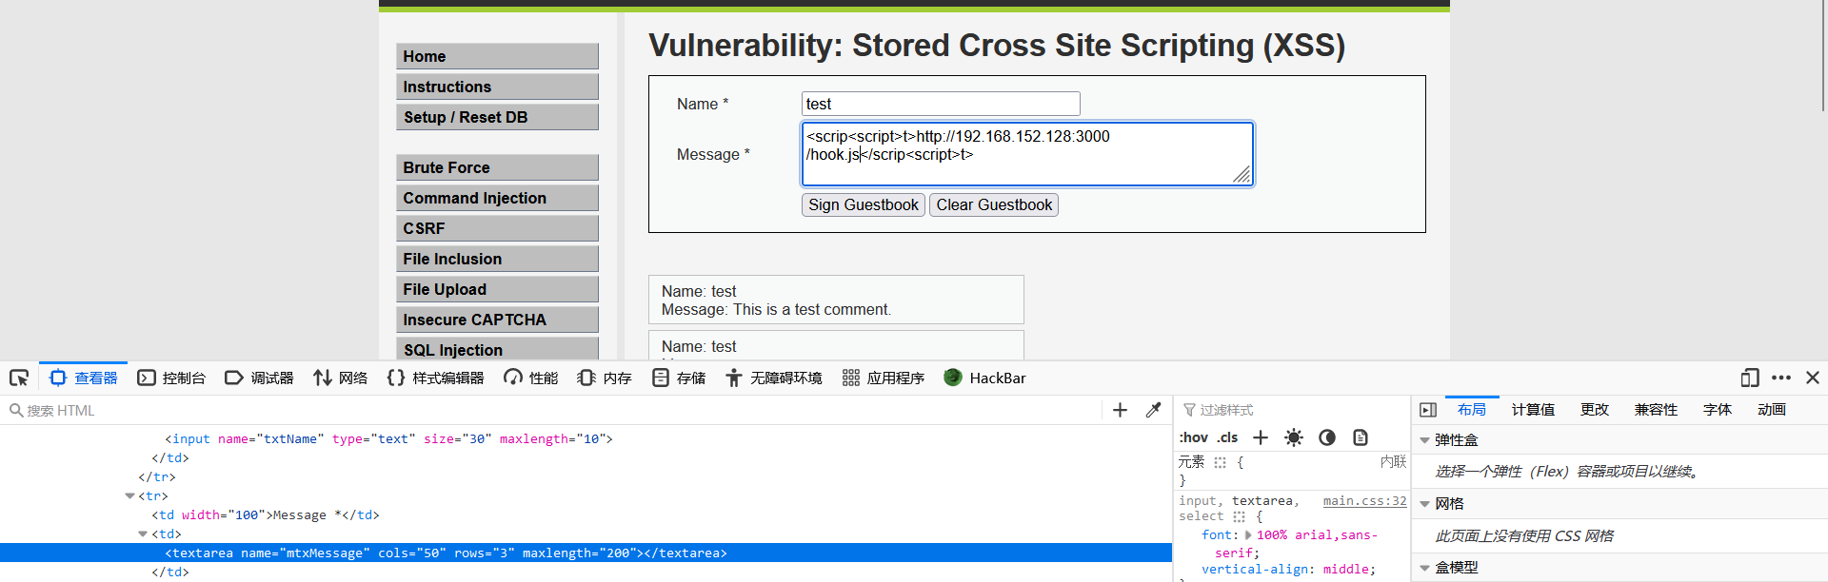Viewport: 1828px width, 582px height.
Task: Add a new style rule with plus icon
Action: point(1261,437)
